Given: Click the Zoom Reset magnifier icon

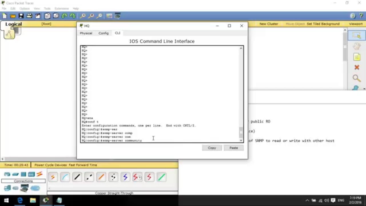Looking at the screenshot, I should [91, 16].
